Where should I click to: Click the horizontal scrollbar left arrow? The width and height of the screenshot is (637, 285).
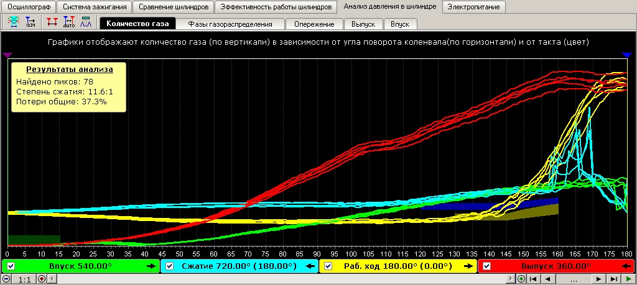point(52,279)
